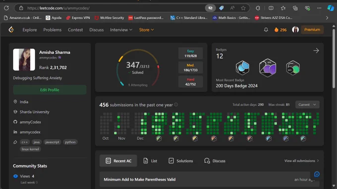Open Strivers A2Z DSA Course bookmark
The height and width of the screenshot is (189, 337).
click(x=274, y=18)
